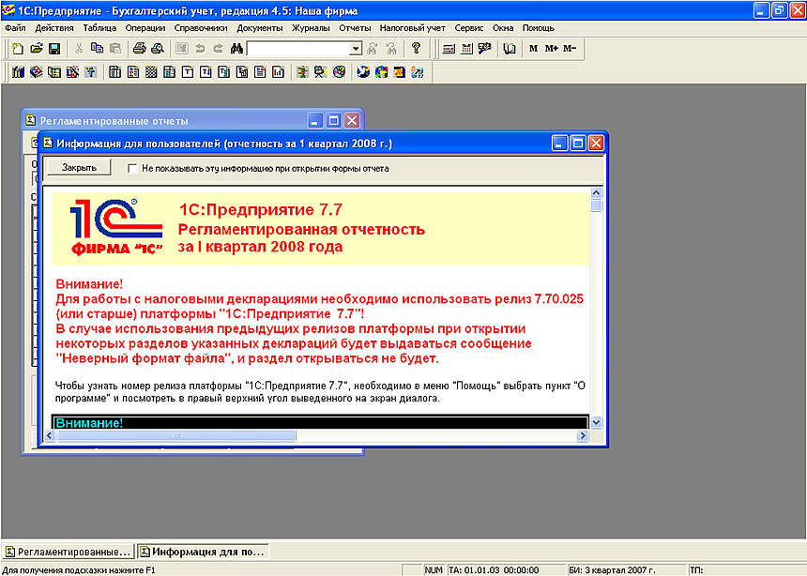
Task: Open the Налоговый учет menu
Action: pos(412,28)
